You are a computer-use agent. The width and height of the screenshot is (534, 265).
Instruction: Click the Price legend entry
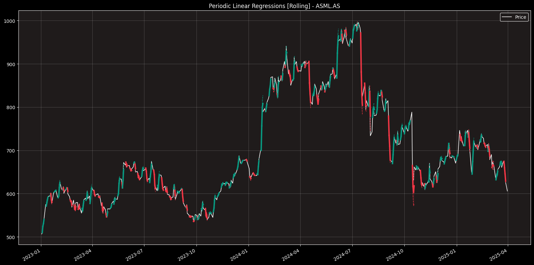coord(514,17)
